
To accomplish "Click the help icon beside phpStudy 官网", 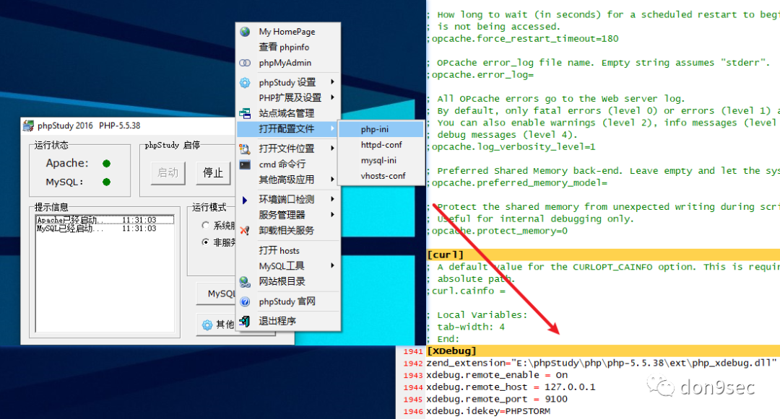I will (x=245, y=302).
